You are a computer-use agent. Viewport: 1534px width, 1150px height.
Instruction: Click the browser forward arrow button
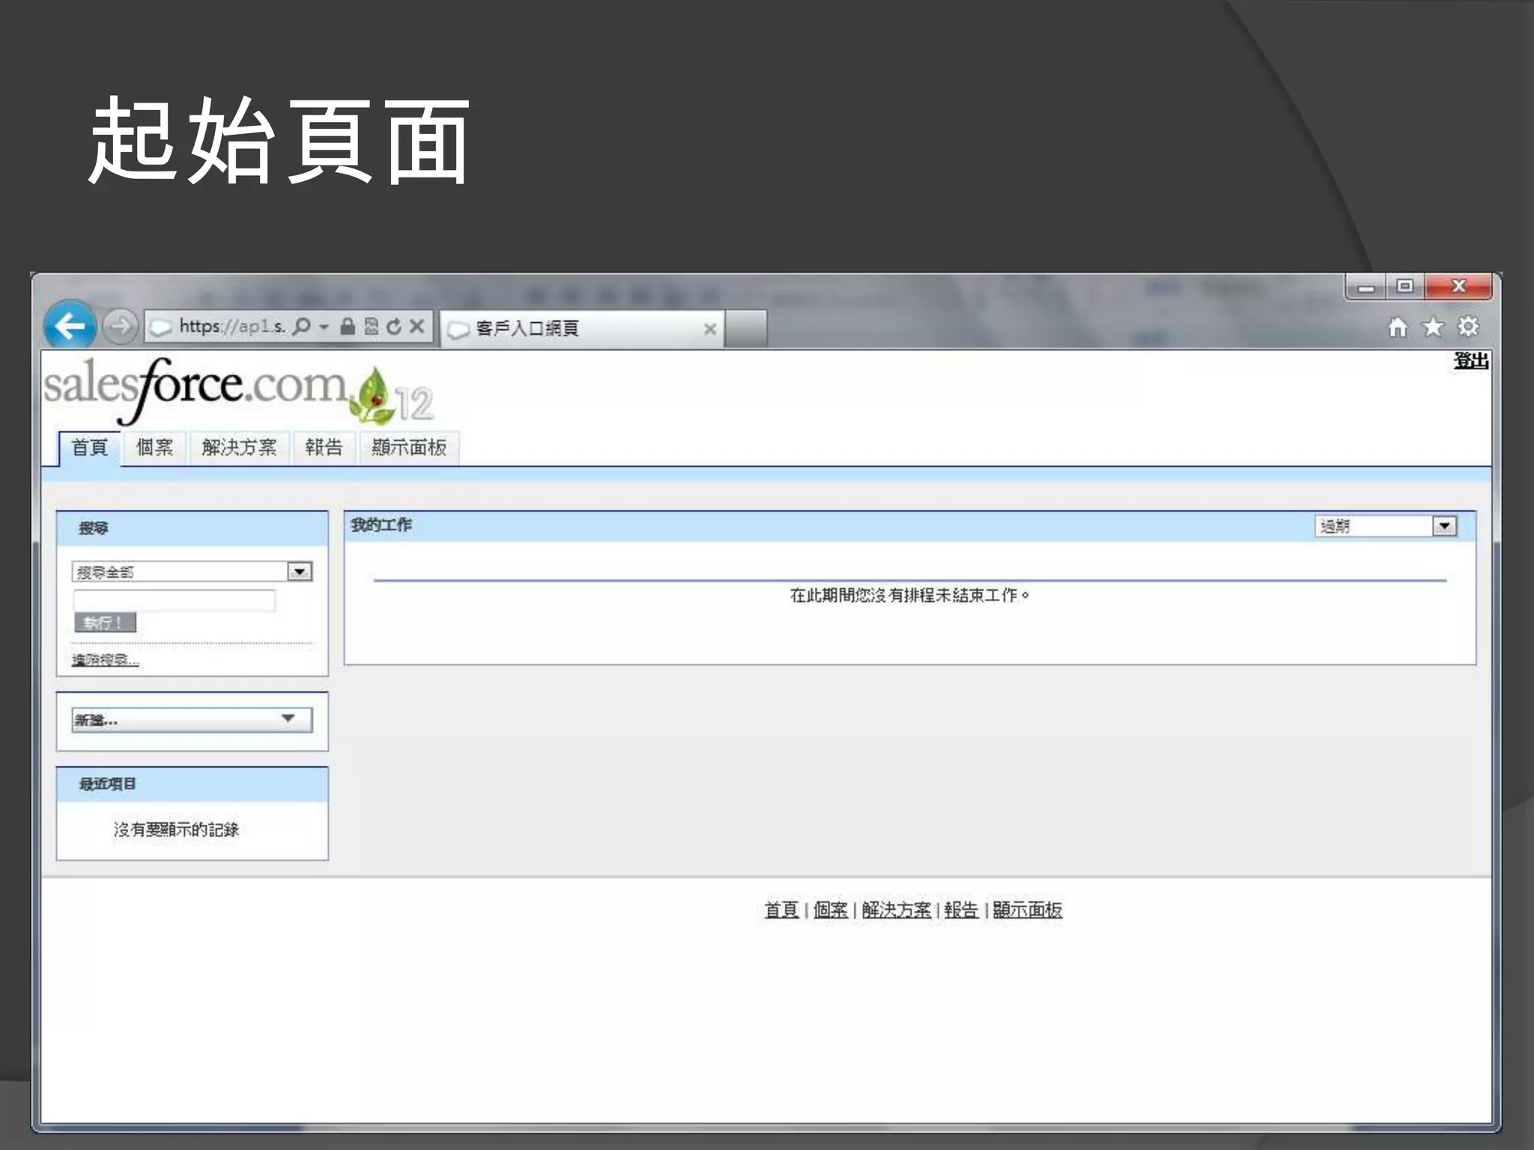pyautogui.click(x=120, y=326)
